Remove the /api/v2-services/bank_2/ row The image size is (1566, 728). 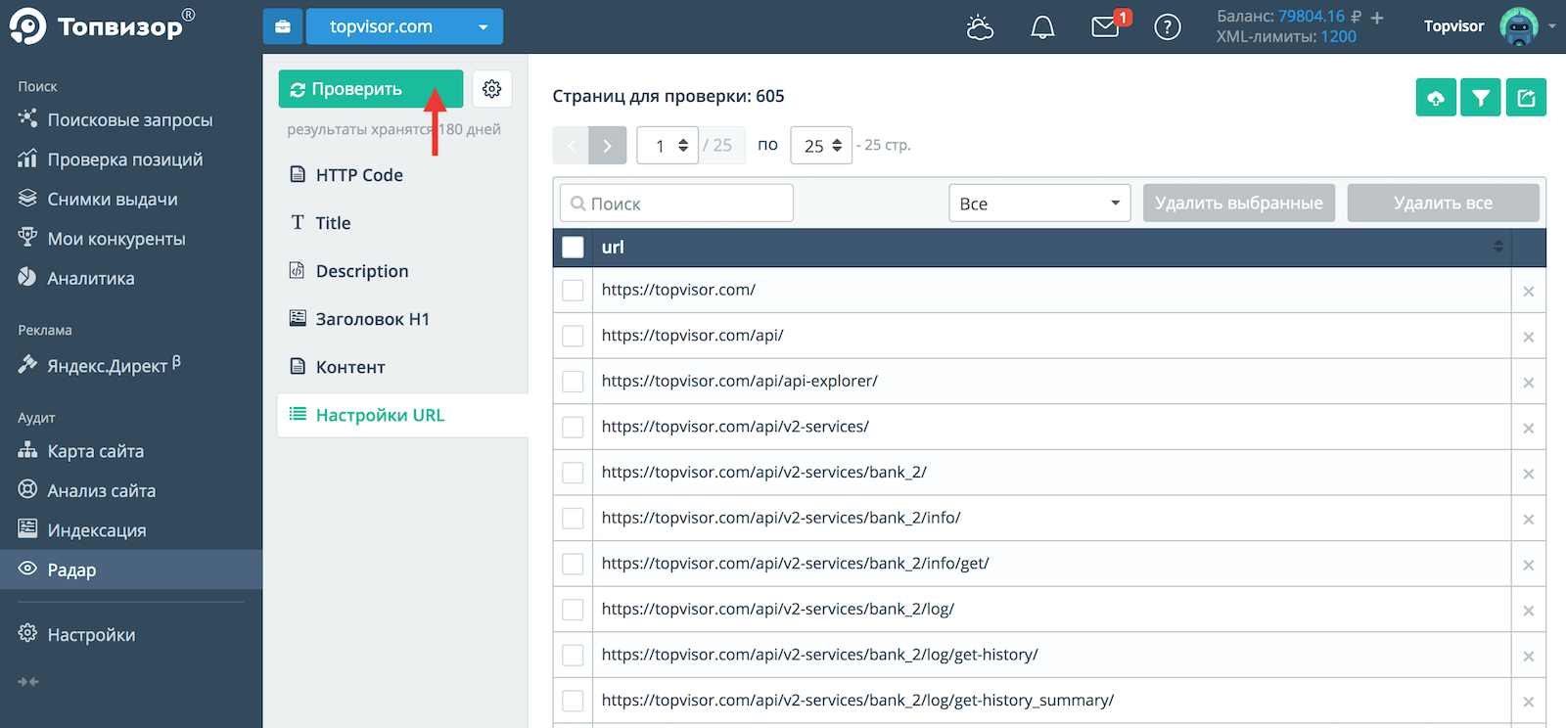[1529, 475]
